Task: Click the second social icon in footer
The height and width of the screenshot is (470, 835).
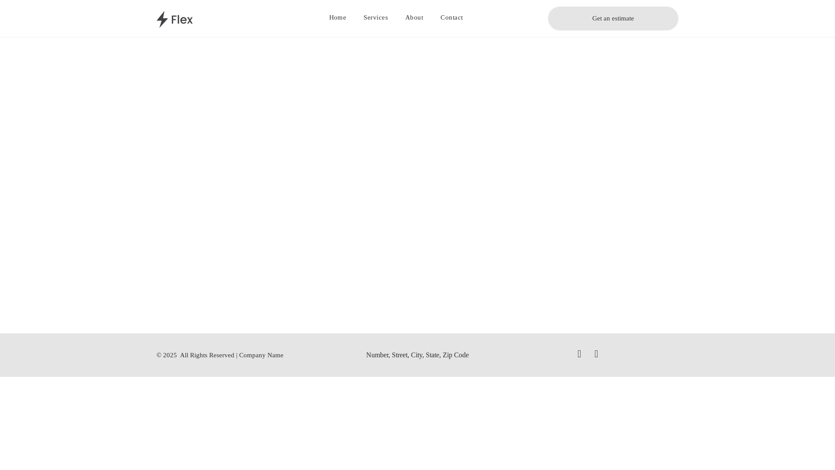Action: coord(596,354)
